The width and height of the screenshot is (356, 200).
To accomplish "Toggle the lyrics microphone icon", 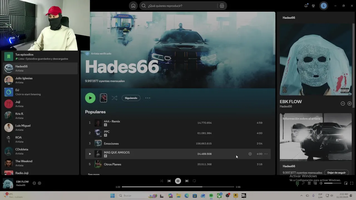I will coord(303,183).
